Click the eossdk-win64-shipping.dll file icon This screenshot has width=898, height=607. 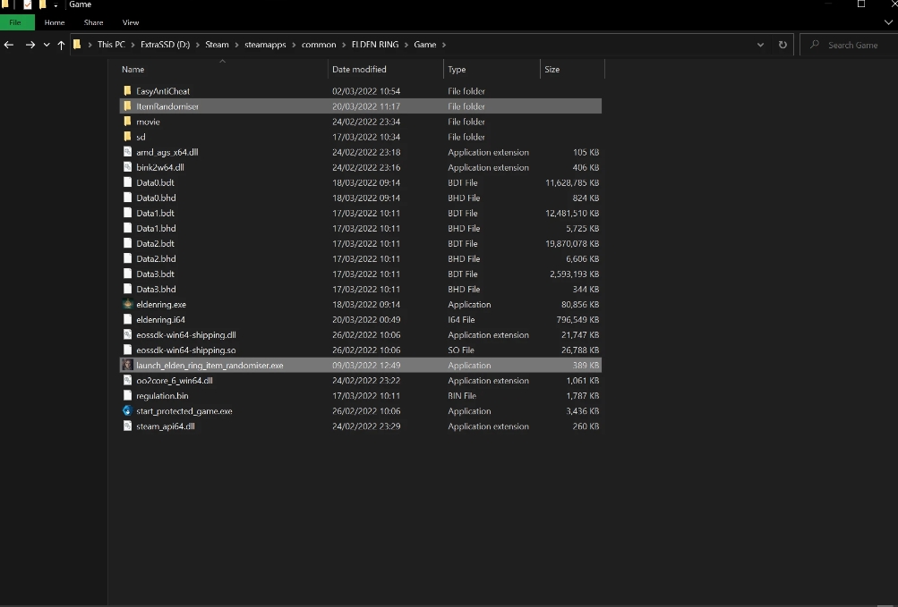pos(128,334)
